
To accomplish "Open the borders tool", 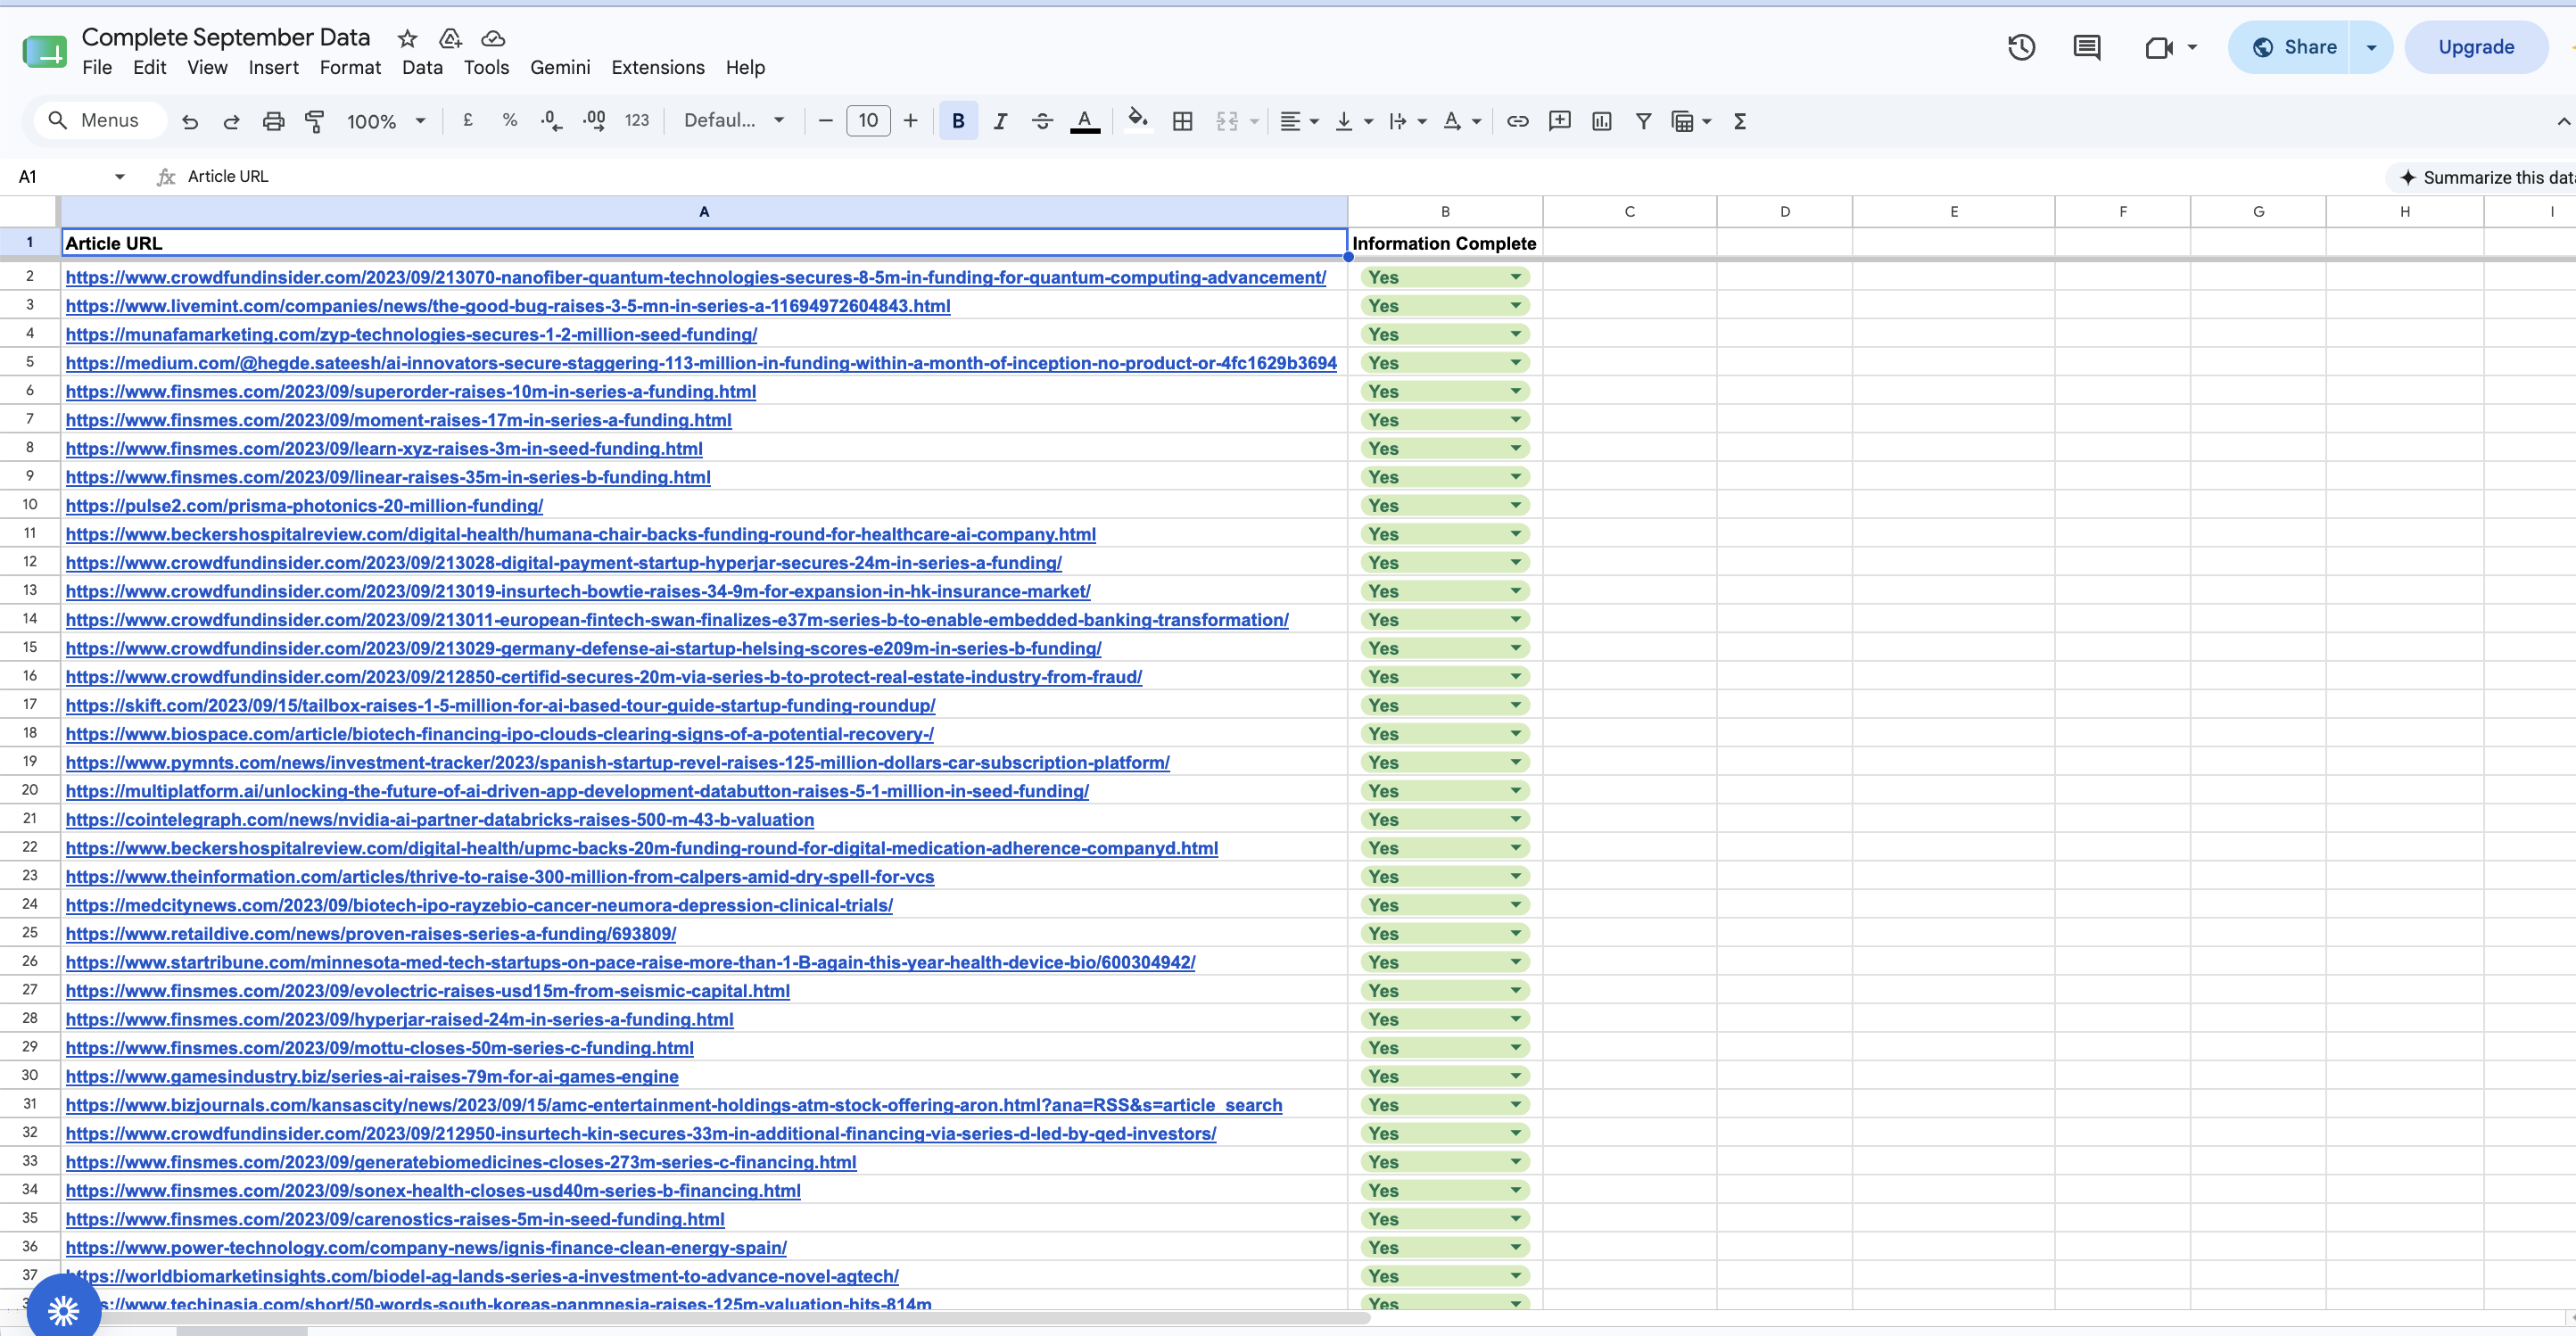I will click(x=1182, y=121).
